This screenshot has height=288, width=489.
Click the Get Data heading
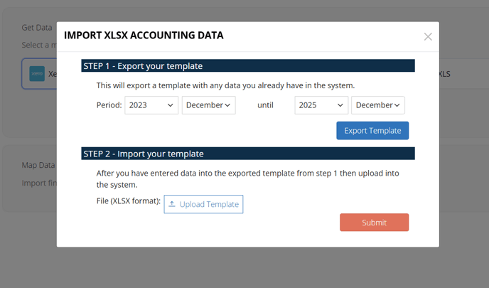[37, 28]
